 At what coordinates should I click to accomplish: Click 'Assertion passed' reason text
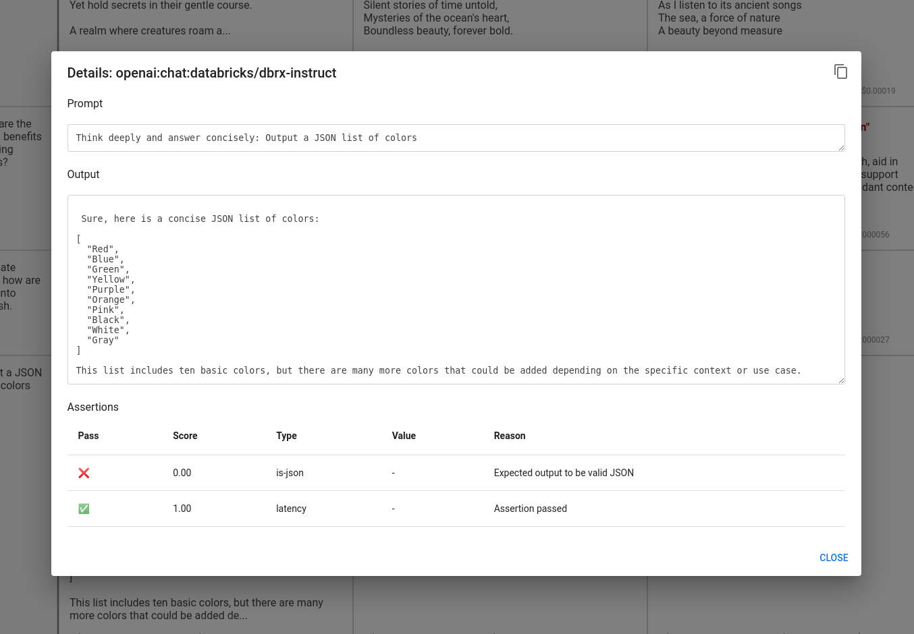click(x=530, y=509)
